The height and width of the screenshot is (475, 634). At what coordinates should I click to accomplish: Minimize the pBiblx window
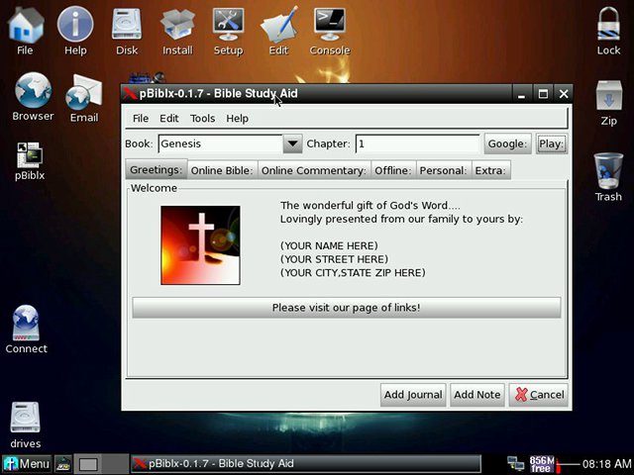[x=522, y=94]
